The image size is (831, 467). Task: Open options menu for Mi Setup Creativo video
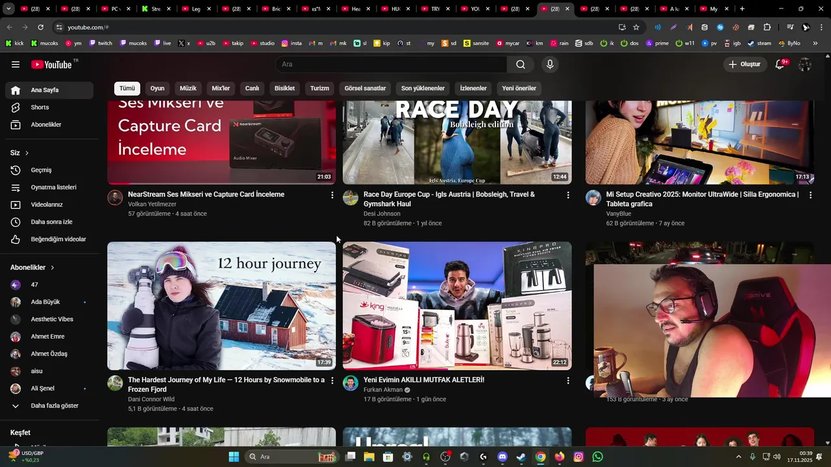[810, 195]
